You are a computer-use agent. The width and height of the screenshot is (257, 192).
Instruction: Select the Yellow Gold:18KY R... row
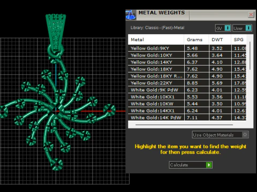pyautogui.click(x=187, y=76)
